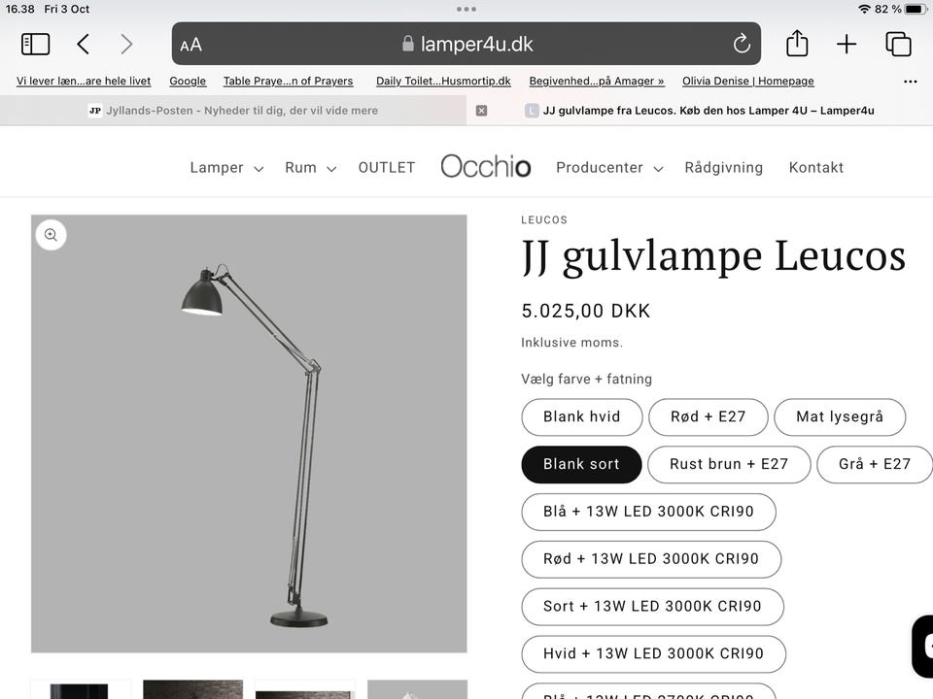This screenshot has width=933, height=699.
Task: Open a new tab with plus icon
Action: 847,45
